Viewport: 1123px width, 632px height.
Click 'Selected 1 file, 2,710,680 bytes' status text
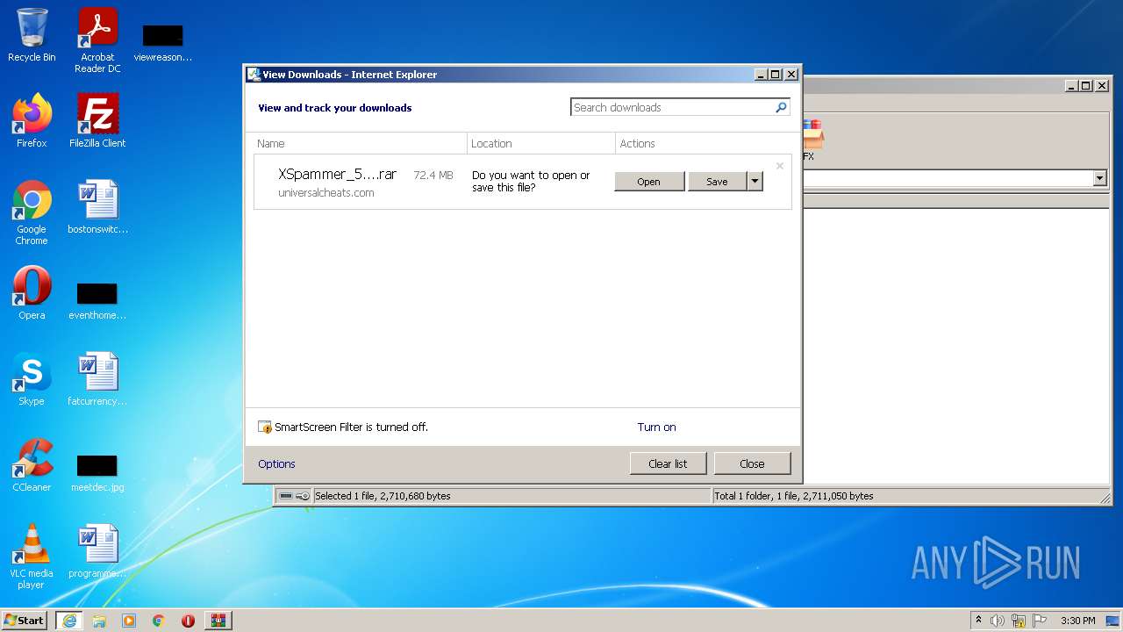pyautogui.click(x=383, y=496)
